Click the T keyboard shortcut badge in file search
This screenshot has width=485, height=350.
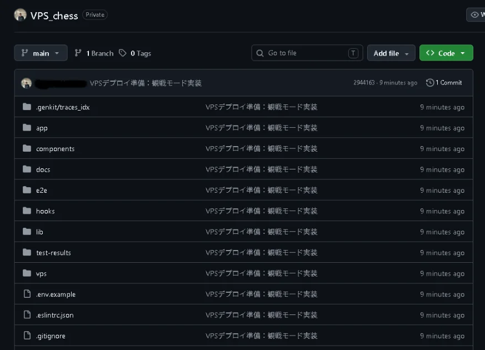click(x=353, y=53)
